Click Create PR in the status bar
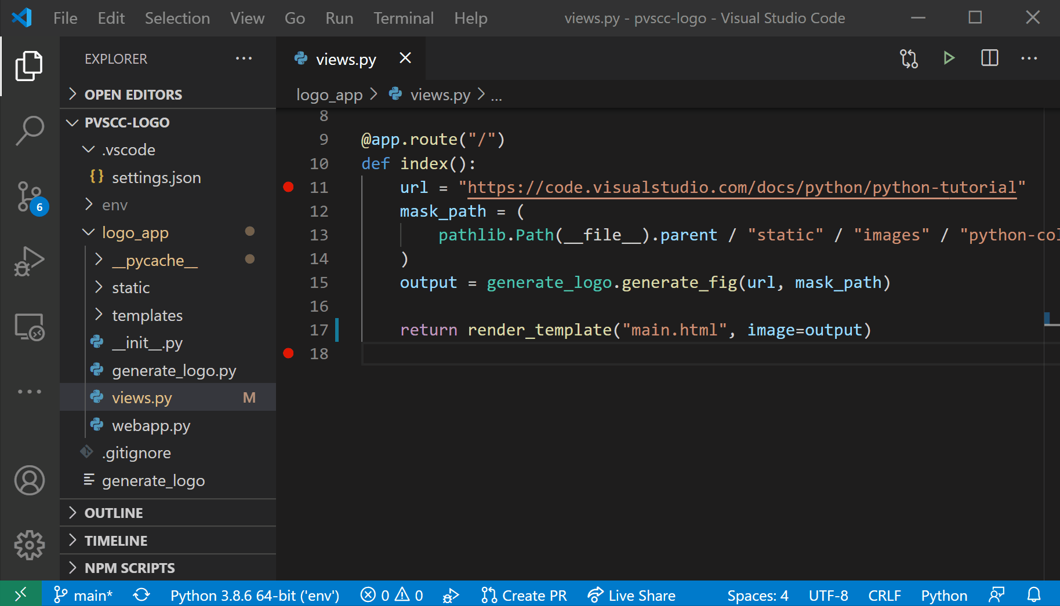This screenshot has width=1060, height=606. coord(524,594)
